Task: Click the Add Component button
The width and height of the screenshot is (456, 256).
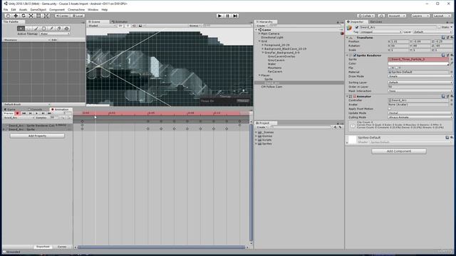Action: point(399,151)
